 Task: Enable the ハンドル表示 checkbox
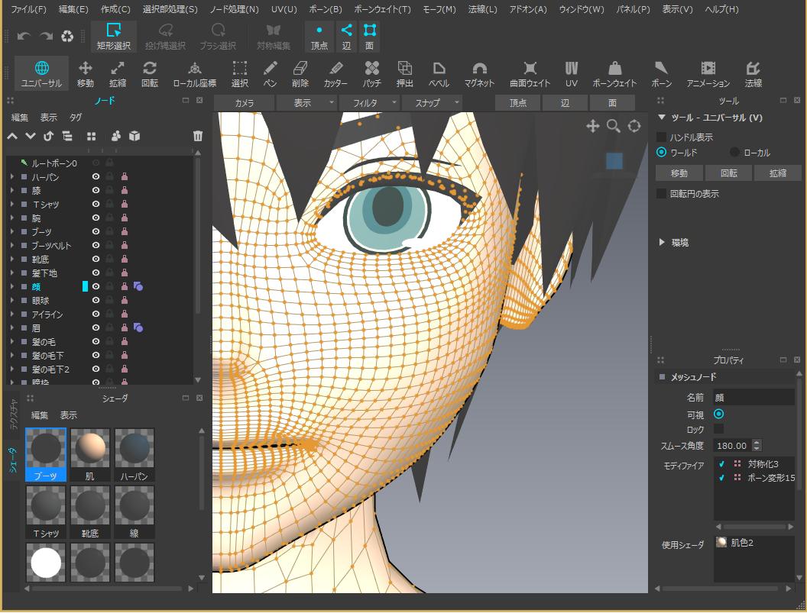click(x=661, y=137)
